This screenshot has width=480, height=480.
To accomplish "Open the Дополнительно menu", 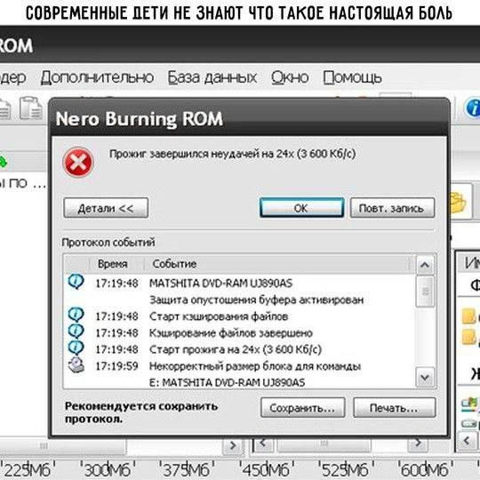I will pos(97,77).
